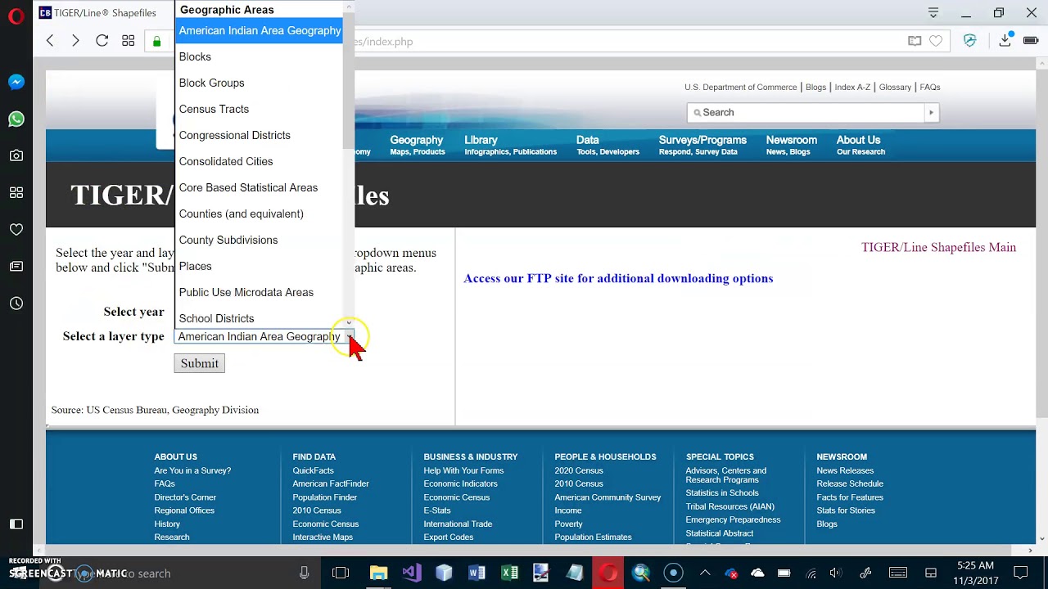Open Word from the taskbar
This screenshot has height=589, width=1048.
click(x=477, y=573)
